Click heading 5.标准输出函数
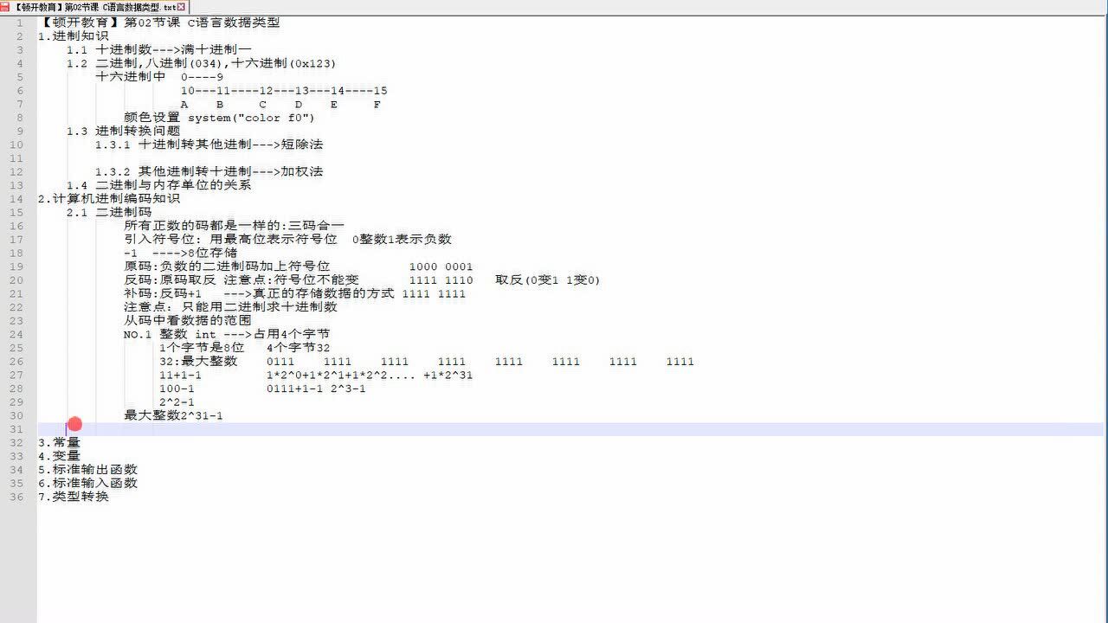 click(87, 470)
